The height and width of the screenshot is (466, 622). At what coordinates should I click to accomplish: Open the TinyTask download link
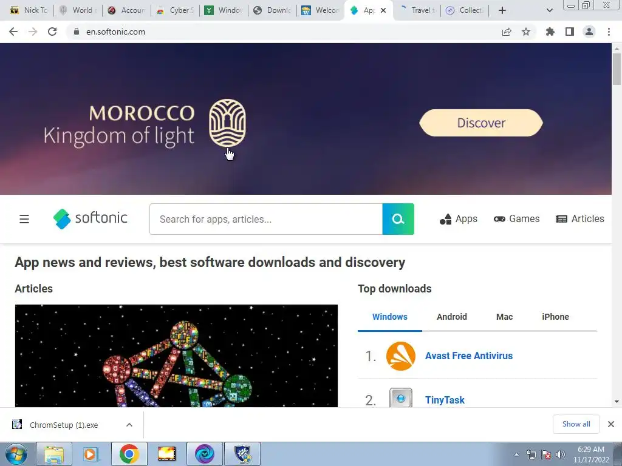pos(445,400)
